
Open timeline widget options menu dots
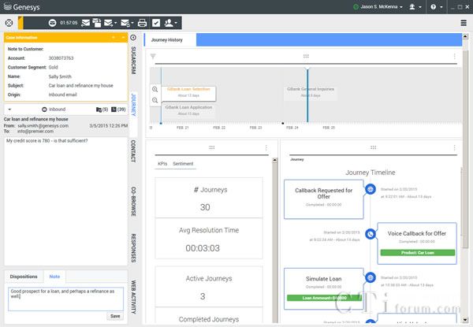pyautogui.click(x=454, y=57)
